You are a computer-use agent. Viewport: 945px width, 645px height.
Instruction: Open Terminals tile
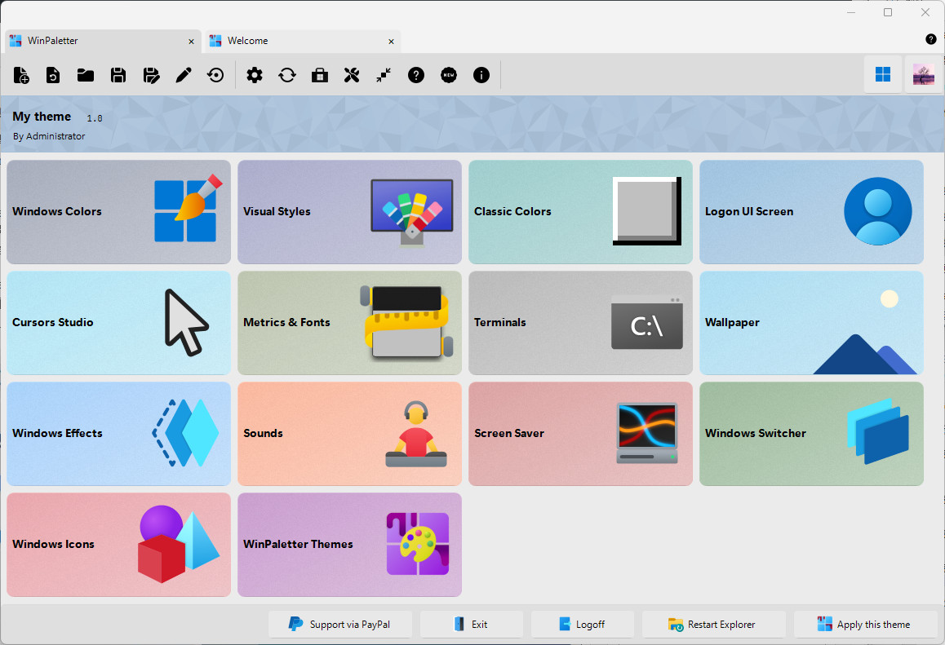point(580,323)
